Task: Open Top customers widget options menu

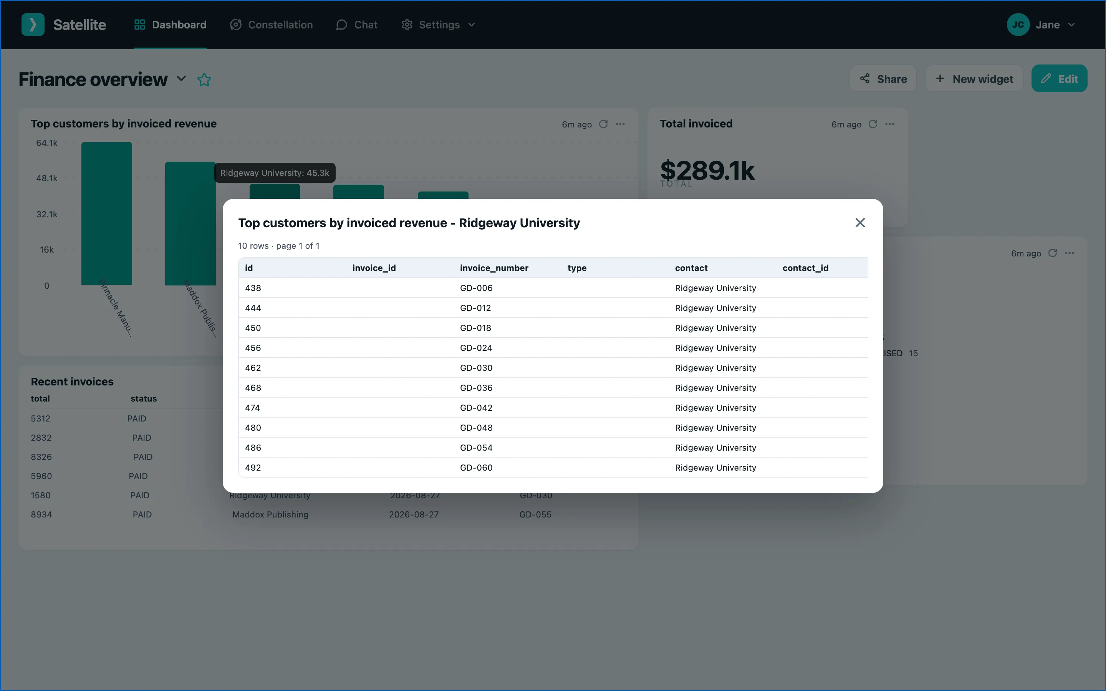Action: point(620,124)
